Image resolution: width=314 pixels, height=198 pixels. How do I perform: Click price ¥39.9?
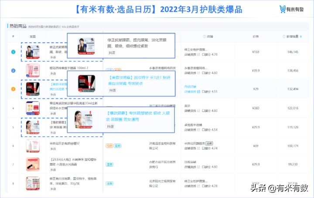[256, 70]
